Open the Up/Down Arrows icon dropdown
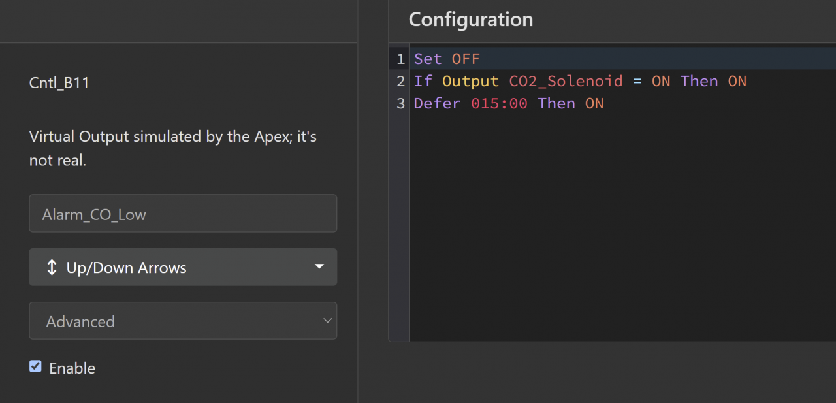836x403 pixels. click(x=183, y=267)
